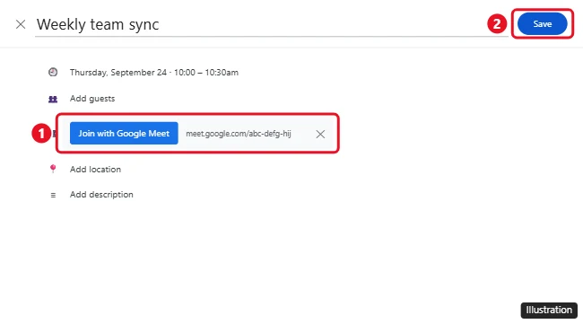Edit the "Weekly team sync" title field

tap(272, 24)
